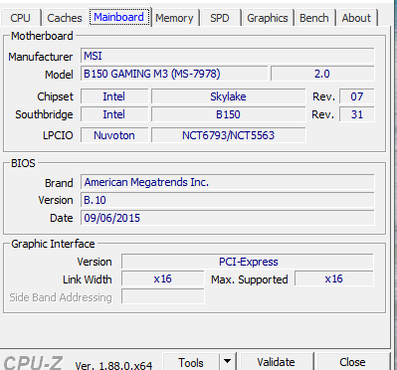Image resolution: width=397 pixels, height=370 pixels.
Task: Click the Ver. 1.88.0.x64 version text
Action: pos(113,365)
